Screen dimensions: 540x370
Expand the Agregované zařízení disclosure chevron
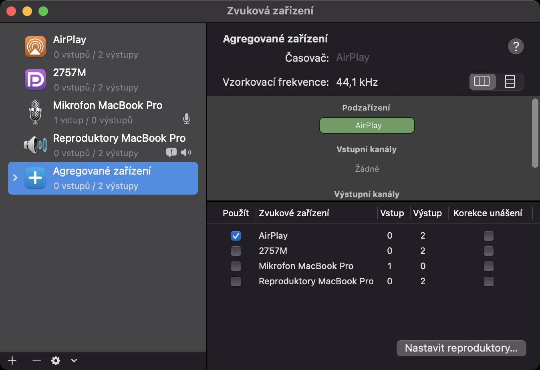(x=15, y=177)
